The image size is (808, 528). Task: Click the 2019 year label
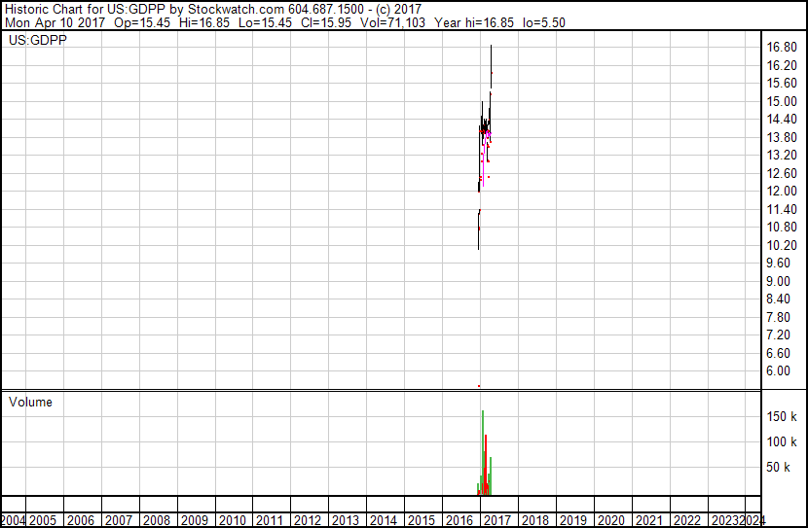(x=573, y=520)
